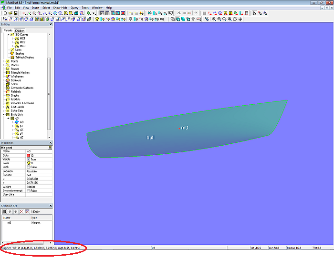Click the Open file folder icon
The height and width of the screenshot is (259, 334).
[10, 13]
